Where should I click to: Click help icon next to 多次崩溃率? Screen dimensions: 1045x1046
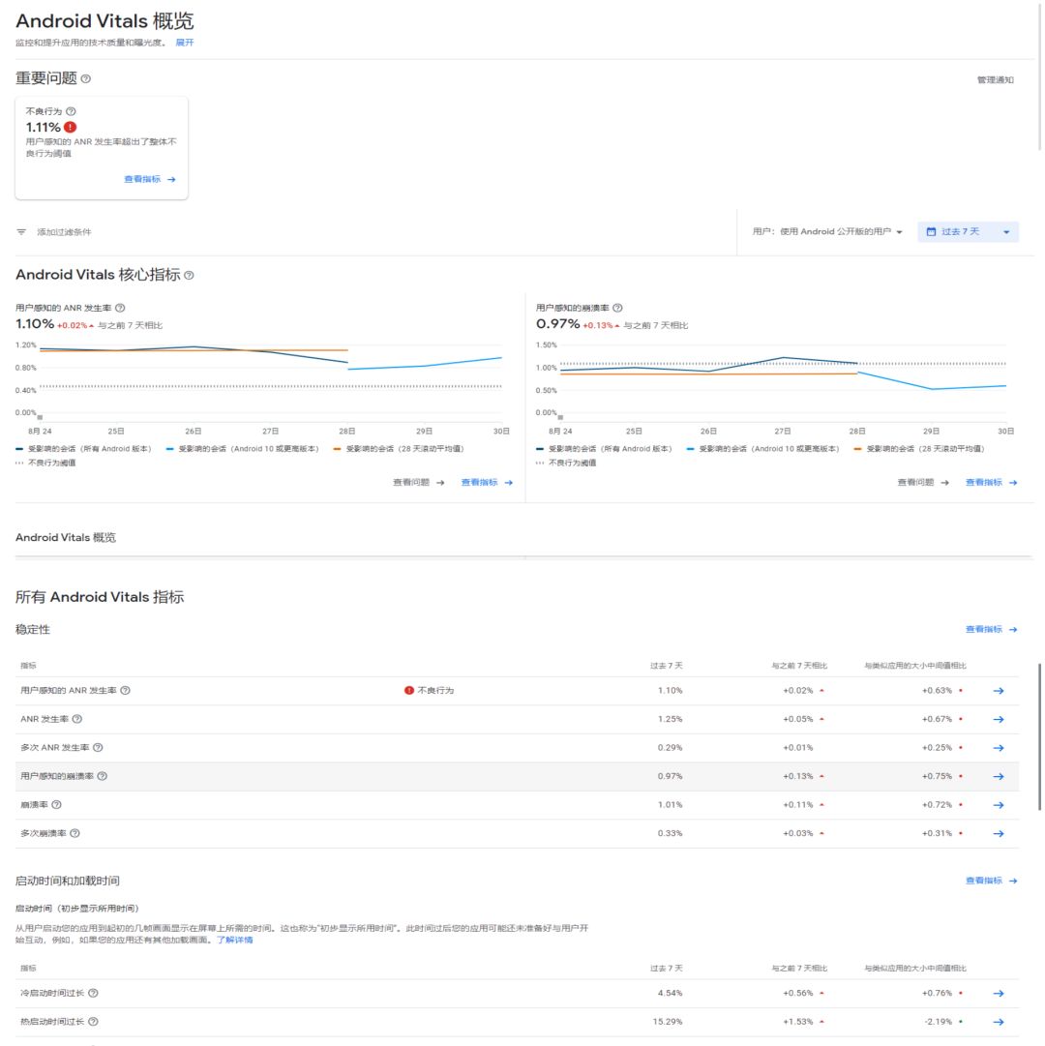(75, 833)
